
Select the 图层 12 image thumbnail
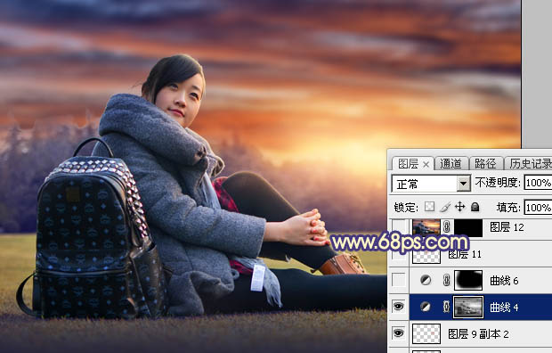(x=426, y=227)
